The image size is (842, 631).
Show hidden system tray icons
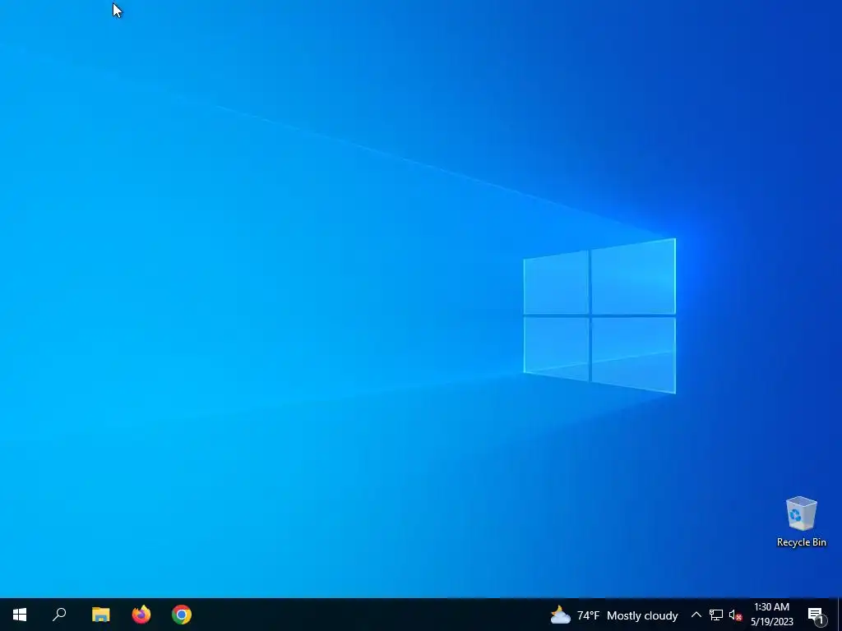pos(696,615)
